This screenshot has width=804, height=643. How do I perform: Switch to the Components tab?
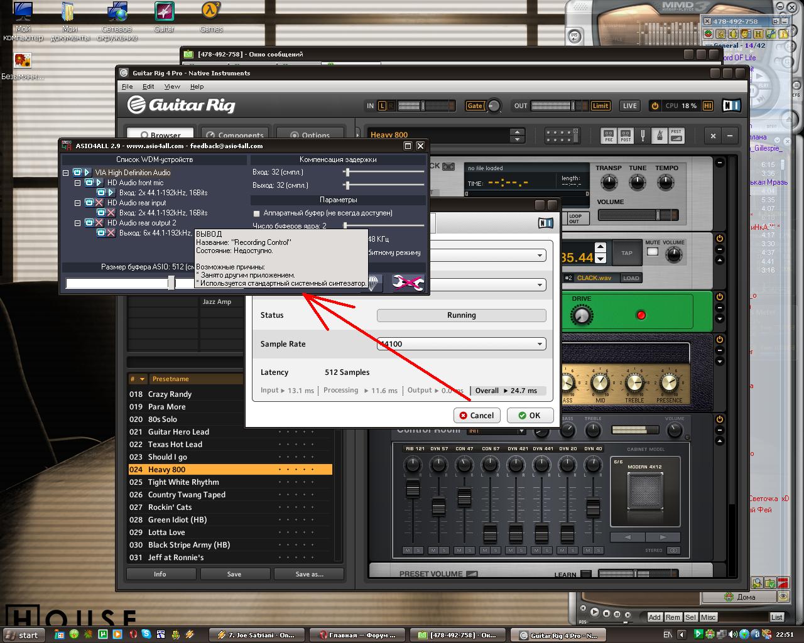pos(235,134)
